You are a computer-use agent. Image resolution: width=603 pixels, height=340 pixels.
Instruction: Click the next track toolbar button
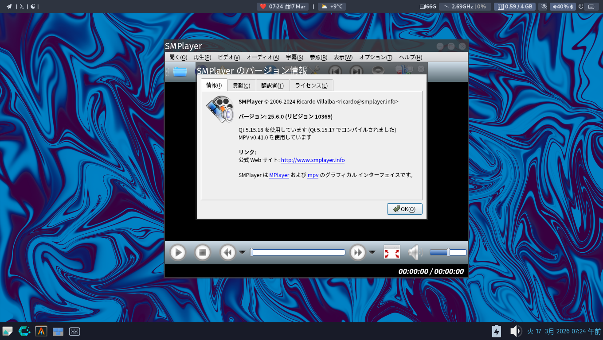[x=356, y=71]
